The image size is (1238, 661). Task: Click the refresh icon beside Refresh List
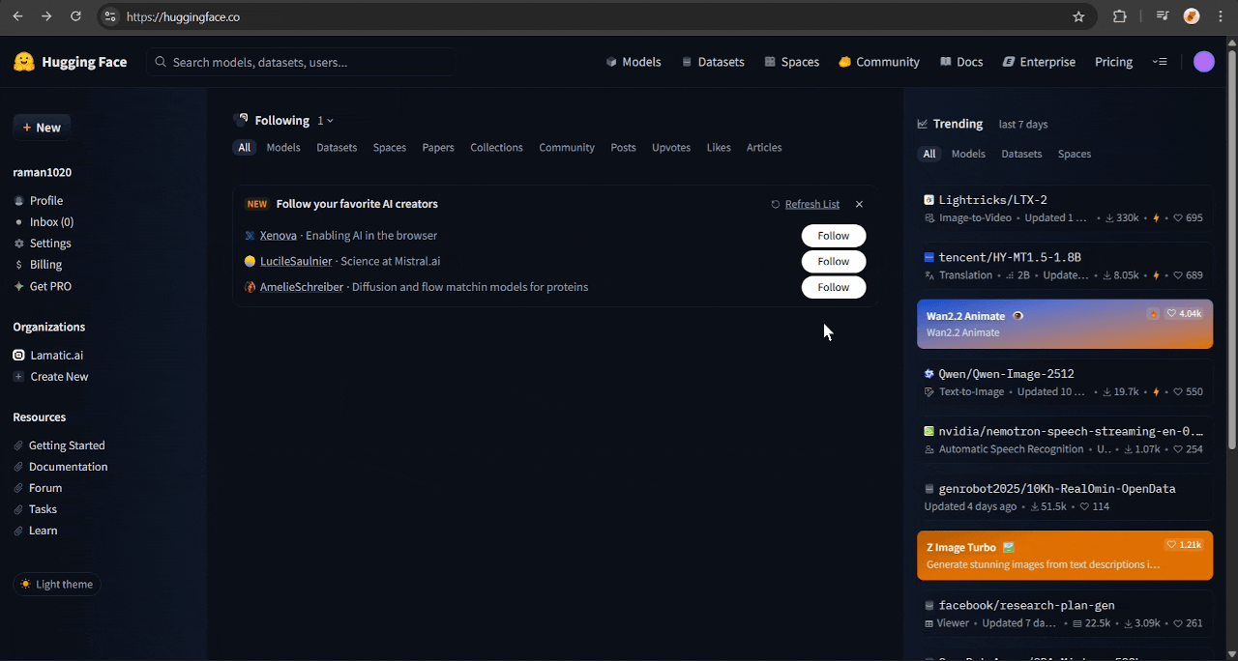776,204
